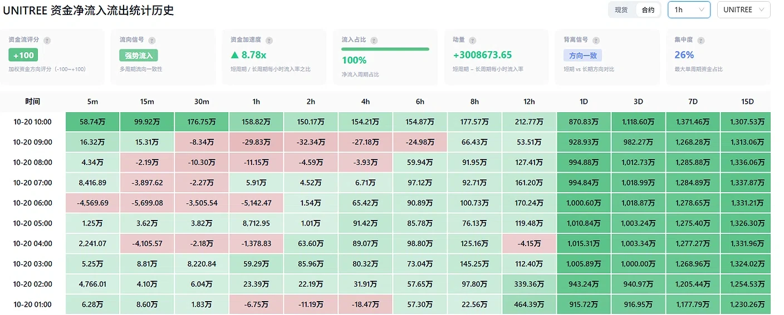Open the 资金加速度 question mark tooltip
Screen dimensions: 784x315
pos(269,41)
